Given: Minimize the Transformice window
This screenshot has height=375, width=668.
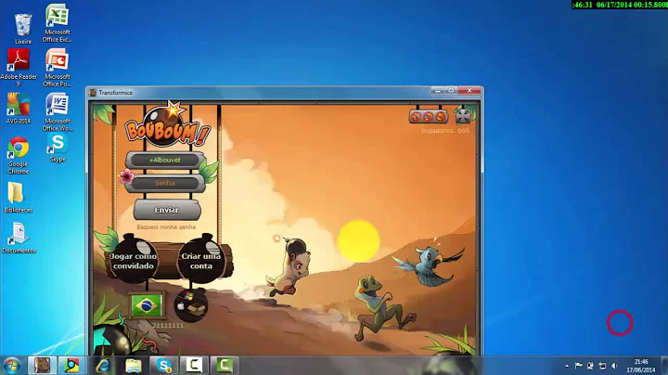Looking at the screenshot, I should 438,91.
